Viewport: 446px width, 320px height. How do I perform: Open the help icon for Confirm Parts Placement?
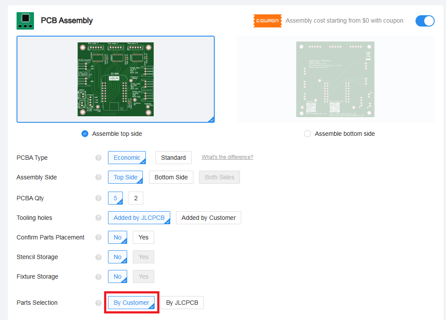click(98, 237)
